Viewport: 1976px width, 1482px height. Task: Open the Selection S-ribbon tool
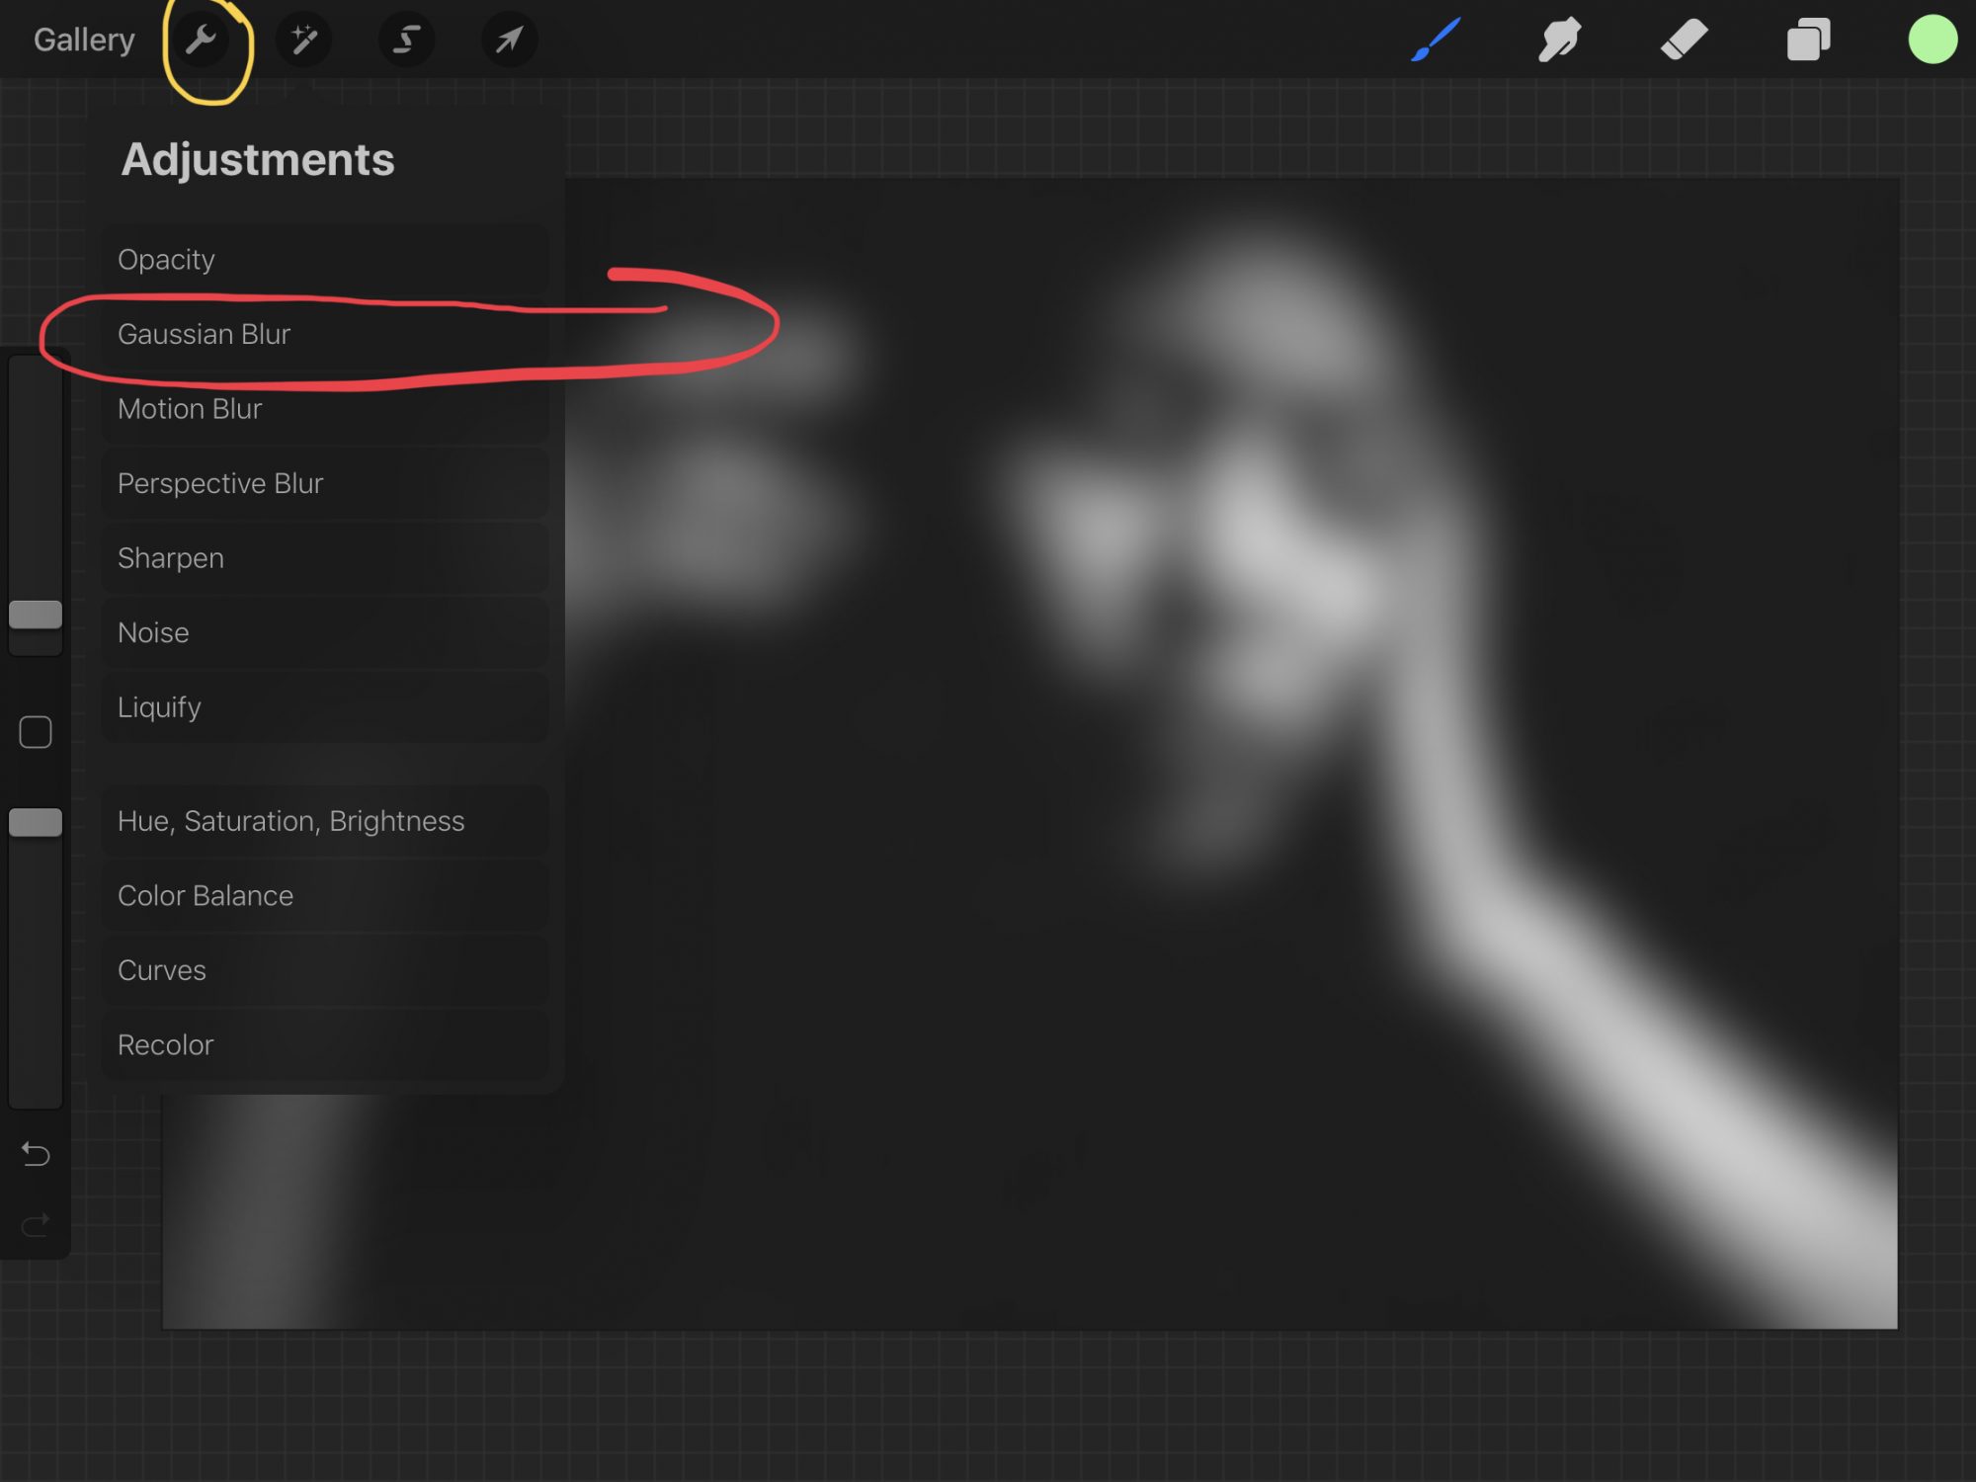407,41
